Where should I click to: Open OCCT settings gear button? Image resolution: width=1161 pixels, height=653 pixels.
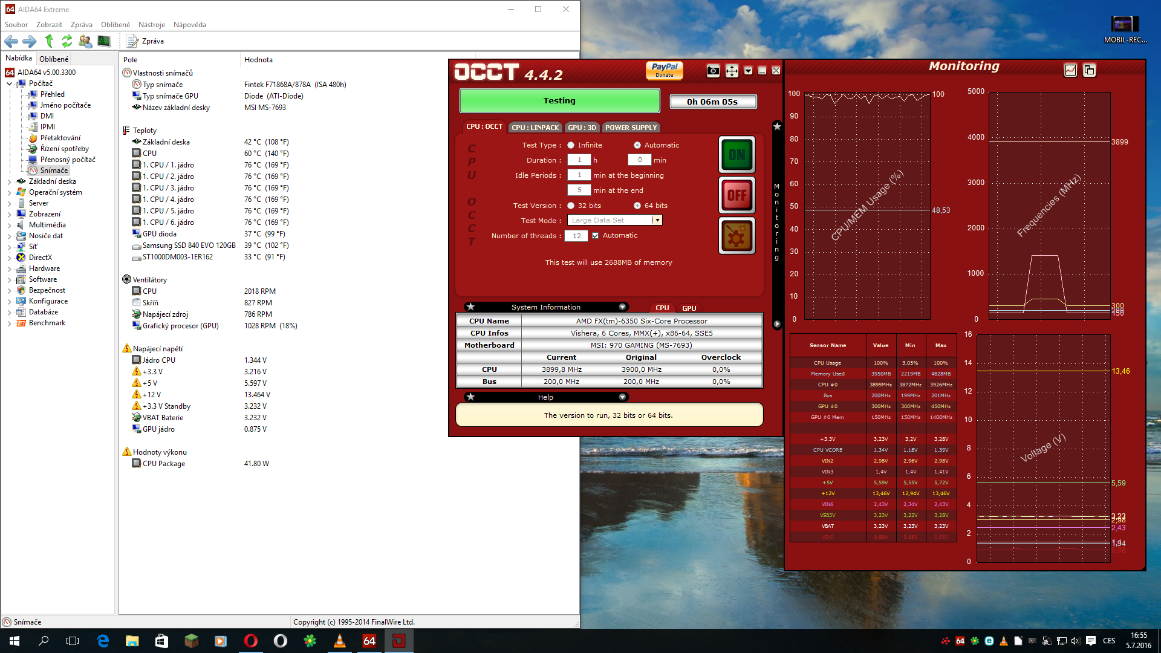tap(737, 236)
